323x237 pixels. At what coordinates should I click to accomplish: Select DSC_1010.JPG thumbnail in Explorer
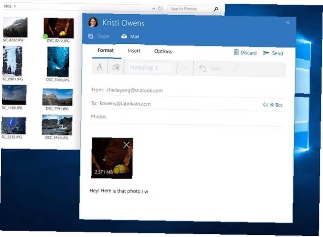[58, 62]
